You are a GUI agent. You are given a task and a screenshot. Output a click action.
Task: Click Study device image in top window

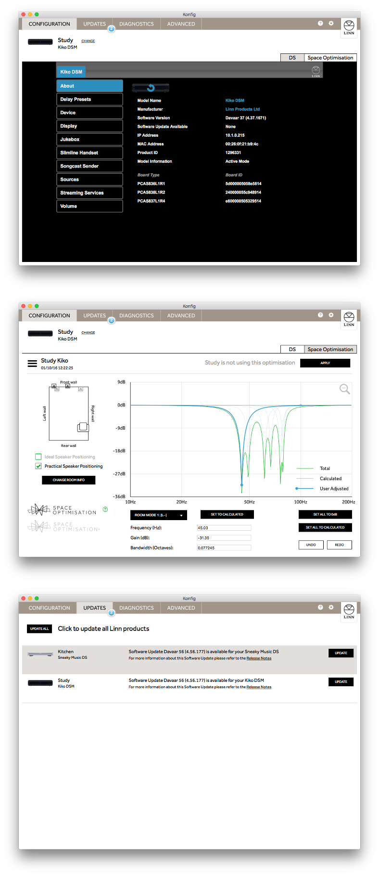(40, 42)
